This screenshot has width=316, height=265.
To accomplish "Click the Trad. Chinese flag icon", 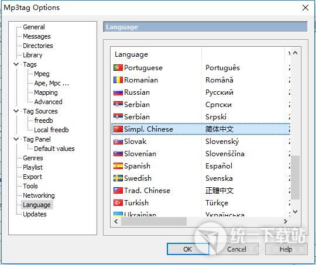I will coord(118,191).
